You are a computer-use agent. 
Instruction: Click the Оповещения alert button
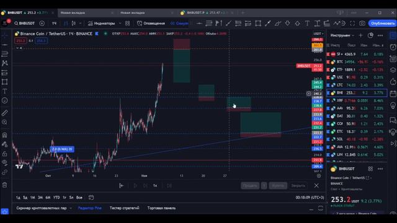[x=151, y=24]
